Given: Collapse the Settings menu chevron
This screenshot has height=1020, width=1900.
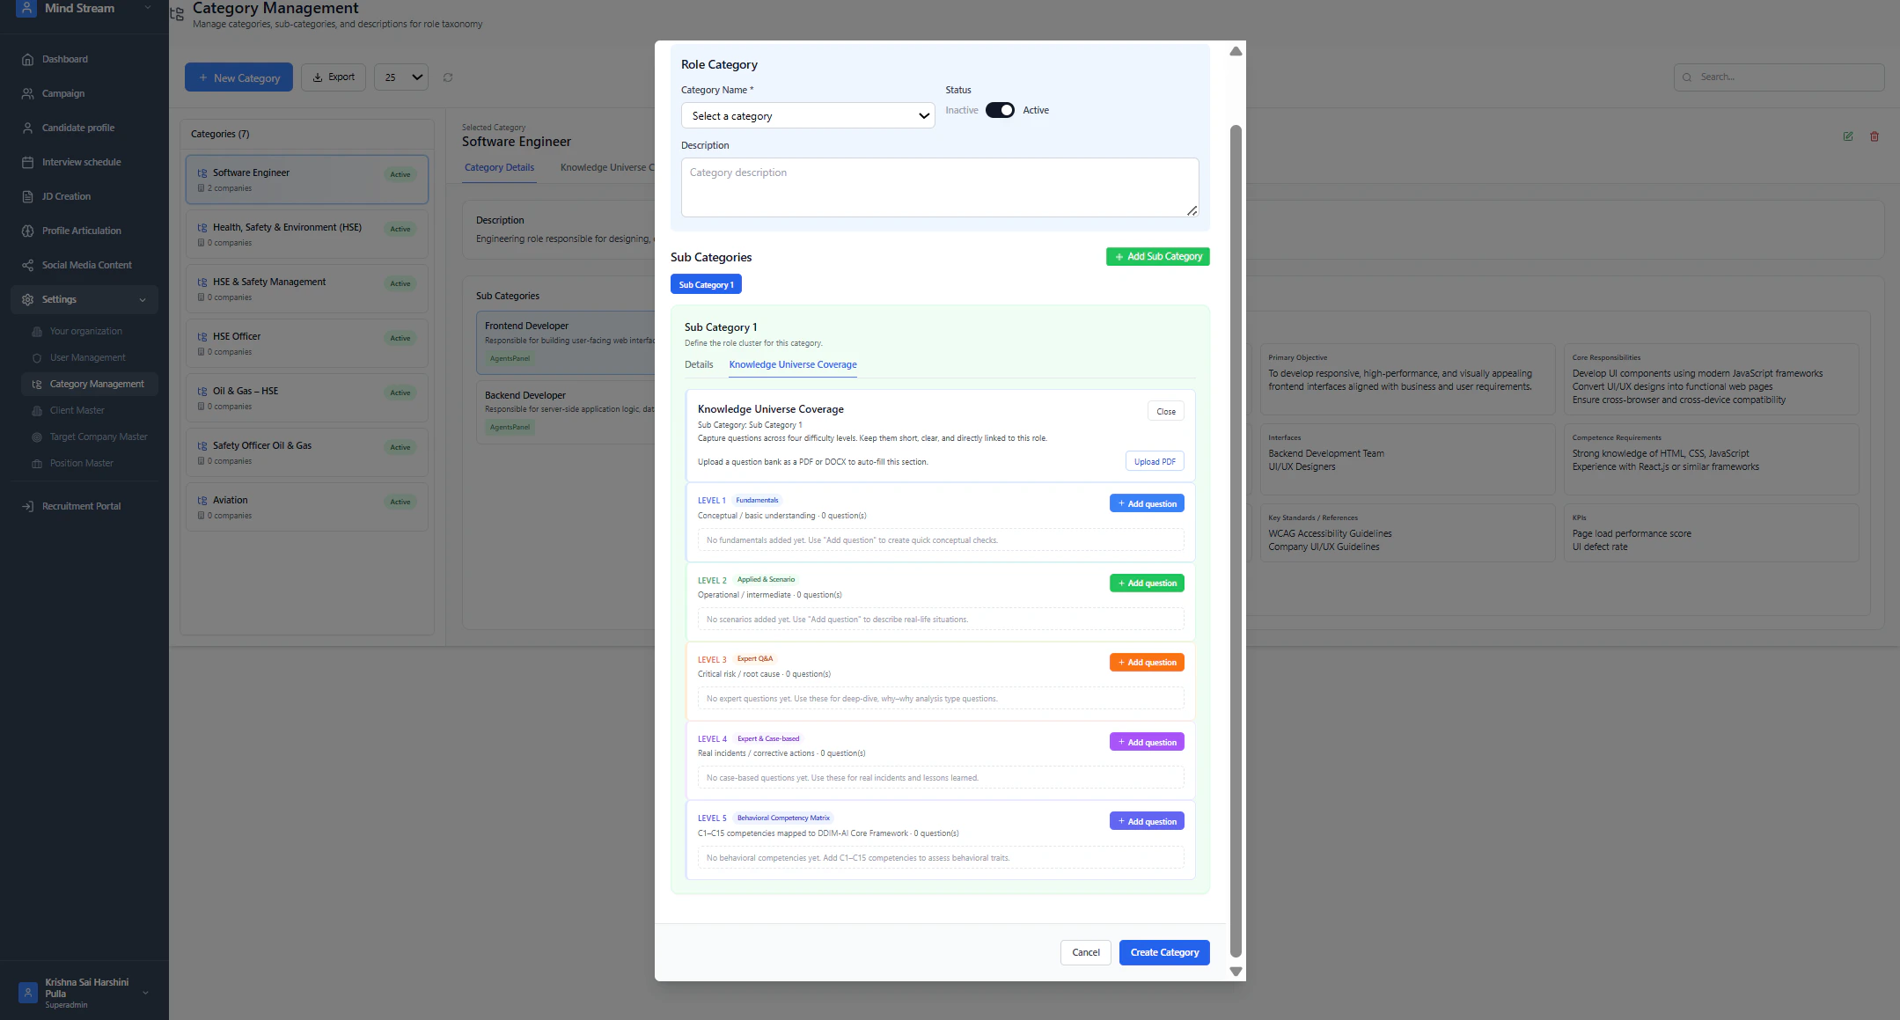Looking at the screenshot, I should [x=143, y=300].
